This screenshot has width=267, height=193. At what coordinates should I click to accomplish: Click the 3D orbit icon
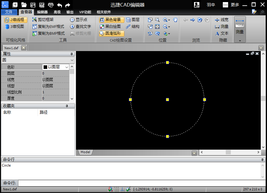[165, 34]
